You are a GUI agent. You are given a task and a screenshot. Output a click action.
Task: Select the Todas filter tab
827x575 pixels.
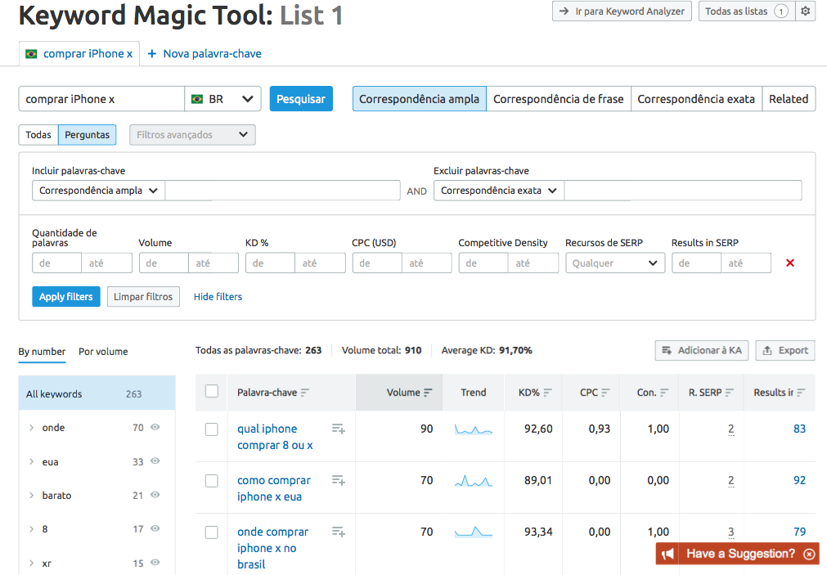click(38, 134)
